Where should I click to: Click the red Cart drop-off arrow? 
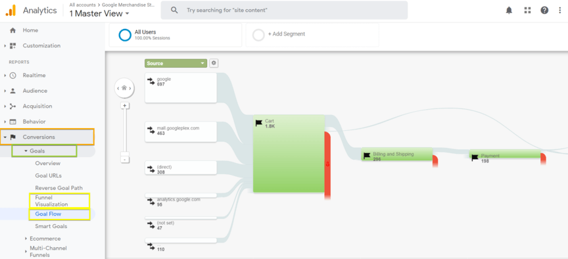point(328,164)
